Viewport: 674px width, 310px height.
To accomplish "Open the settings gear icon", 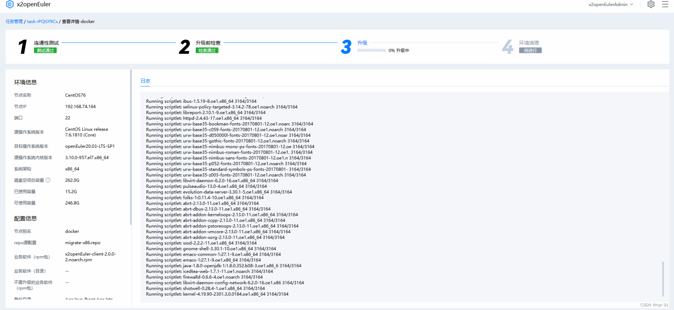I will [x=651, y=4].
